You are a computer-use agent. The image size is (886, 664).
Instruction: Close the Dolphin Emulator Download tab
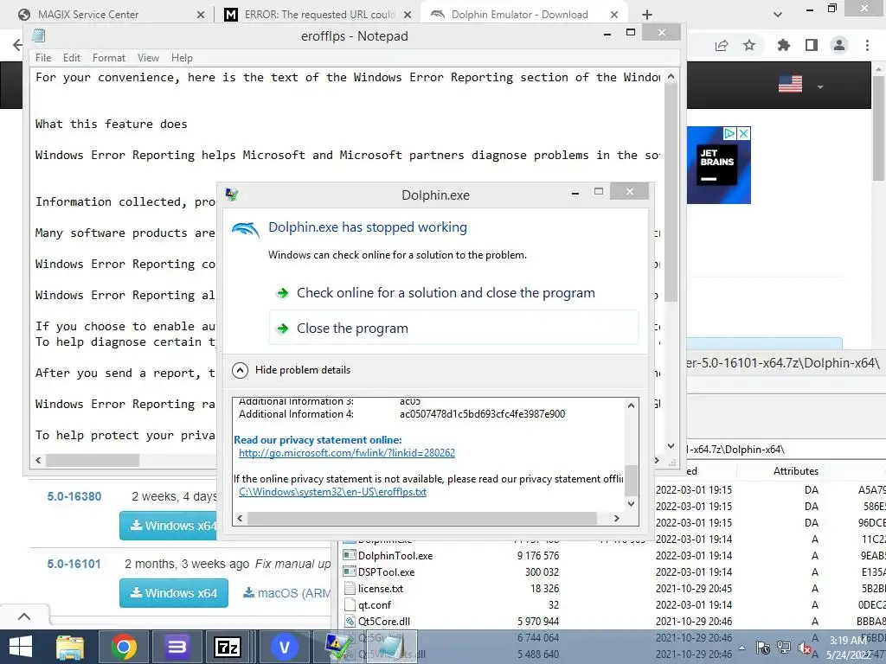point(614,15)
